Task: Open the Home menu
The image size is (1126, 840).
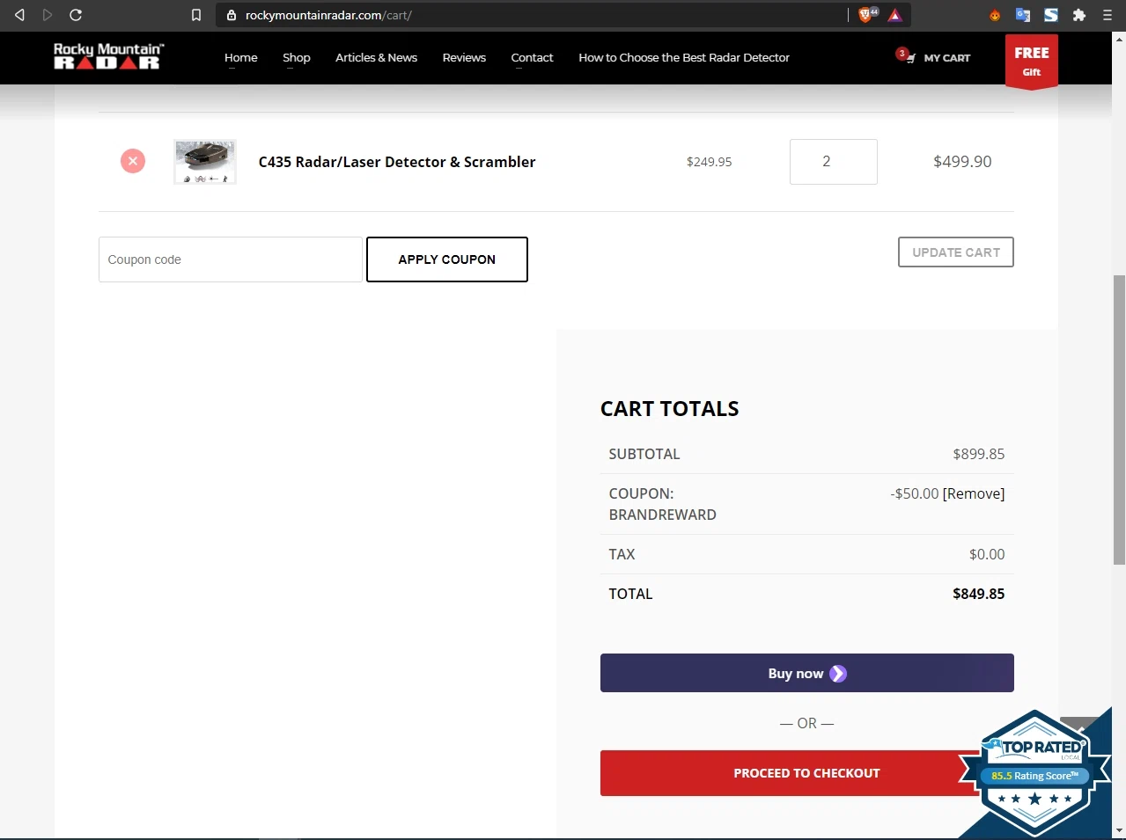Action: pyautogui.click(x=240, y=57)
